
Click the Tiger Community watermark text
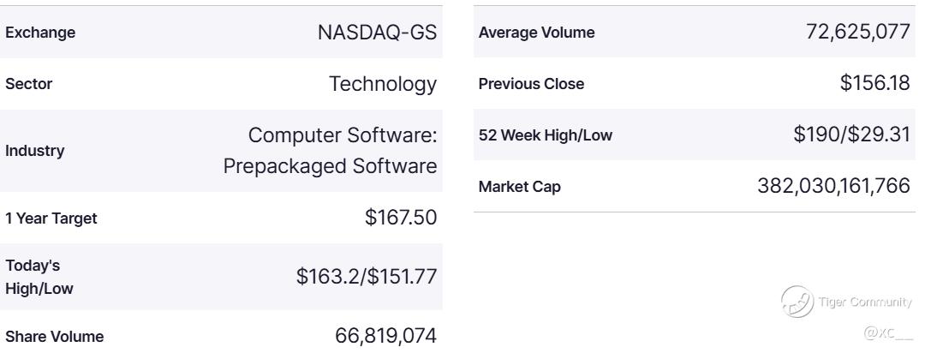pyautogui.click(x=865, y=302)
